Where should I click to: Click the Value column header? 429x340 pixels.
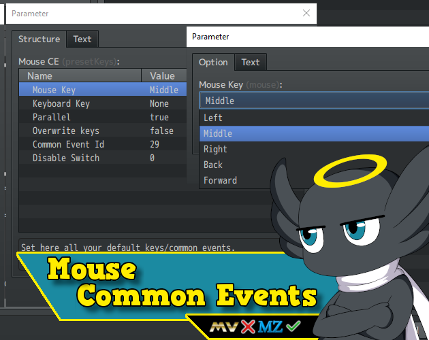(164, 75)
